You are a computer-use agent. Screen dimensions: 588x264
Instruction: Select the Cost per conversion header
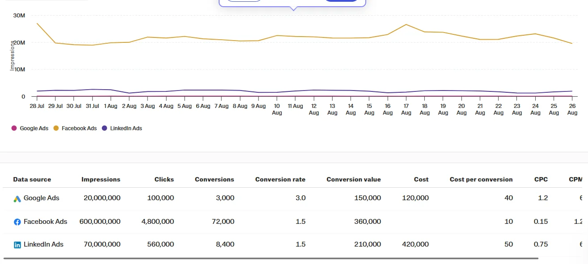click(481, 180)
